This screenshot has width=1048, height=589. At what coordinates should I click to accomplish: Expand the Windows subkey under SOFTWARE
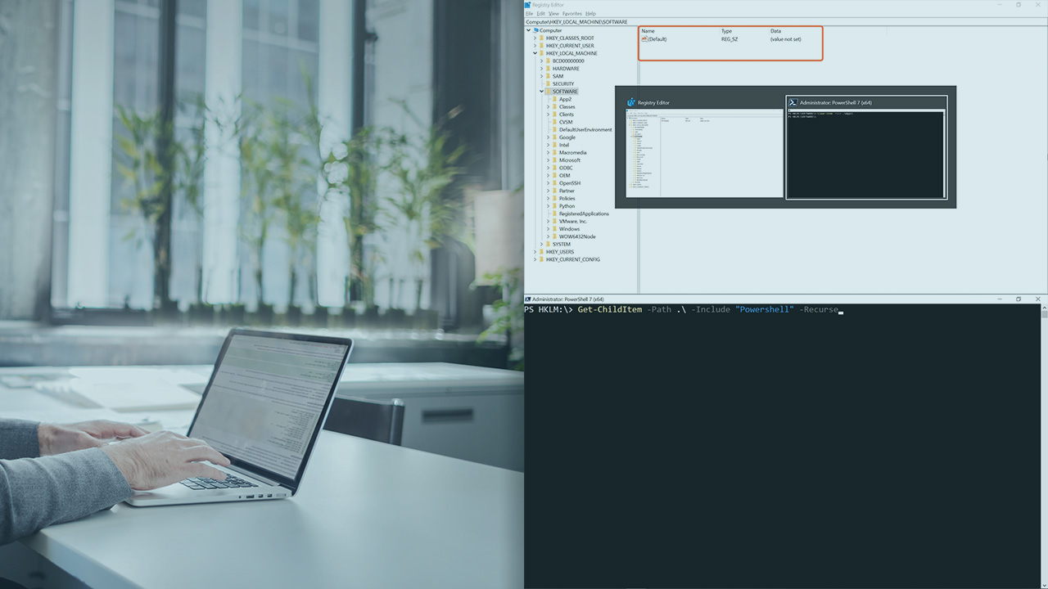click(x=548, y=229)
